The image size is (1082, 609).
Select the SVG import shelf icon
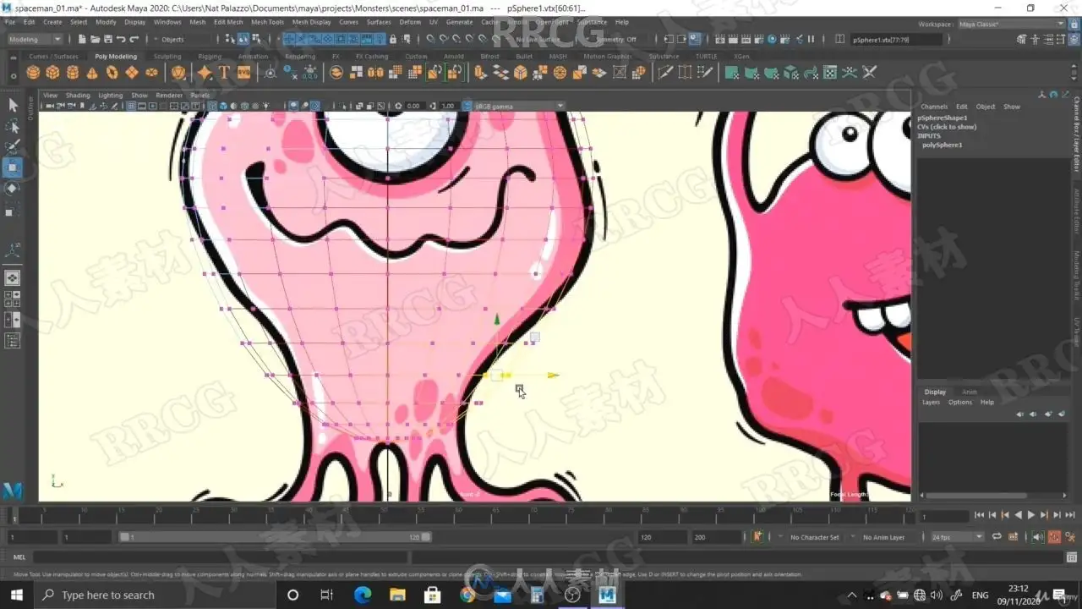coord(243,73)
